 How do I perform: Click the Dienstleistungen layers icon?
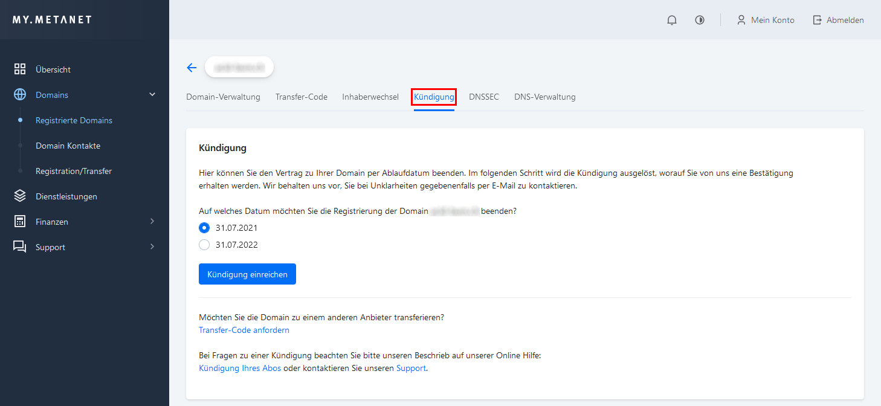coord(20,196)
